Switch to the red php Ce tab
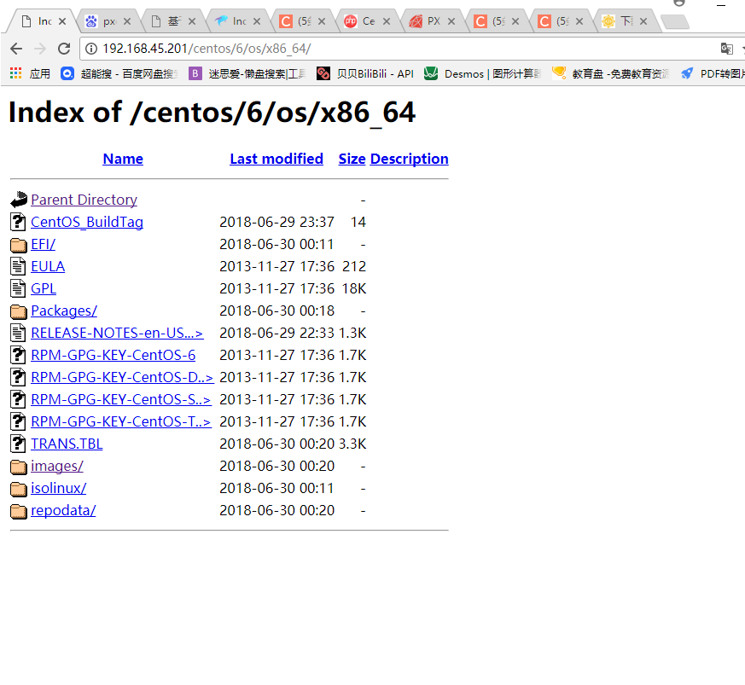Screen dimensions: 745x685 click(x=367, y=21)
